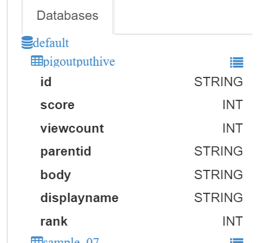Select the rank column name
The width and height of the screenshot is (264, 243).
tap(54, 221)
